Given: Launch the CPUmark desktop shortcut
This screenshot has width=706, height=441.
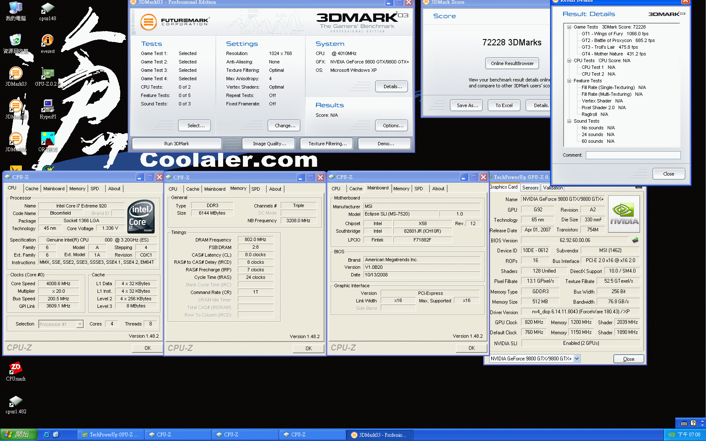Looking at the screenshot, I should coord(16,372).
